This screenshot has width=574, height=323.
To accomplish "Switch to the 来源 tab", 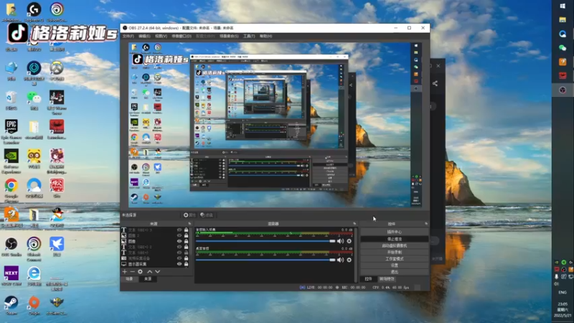I will click(x=148, y=279).
